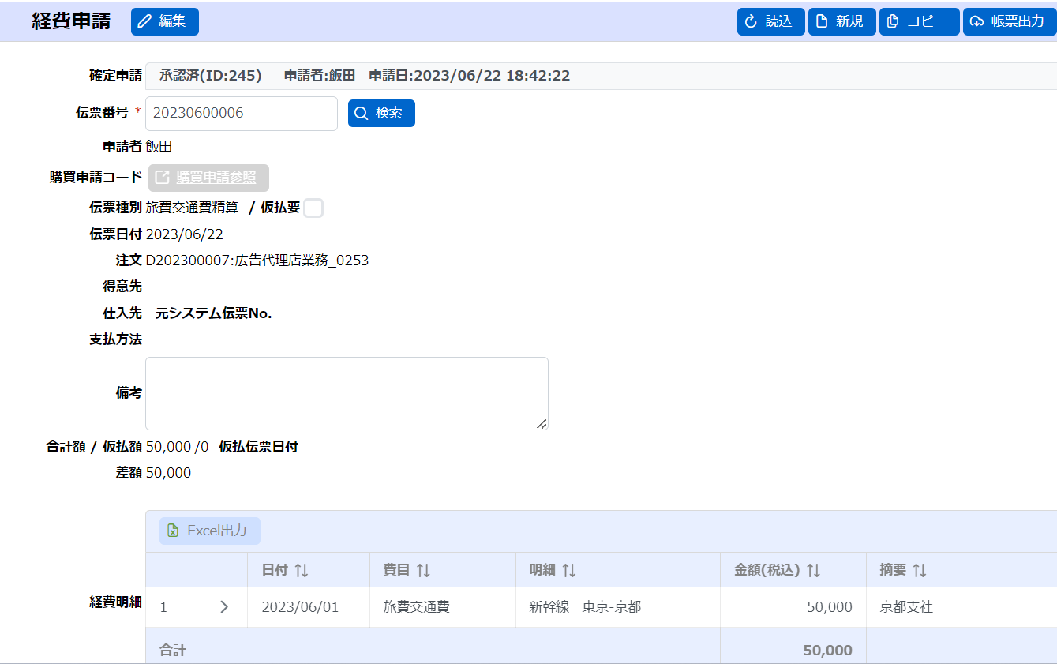Image resolution: width=1057 pixels, height=664 pixels.
Task: Open the 購買申請参照 link button
Action: [x=208, y=178]
